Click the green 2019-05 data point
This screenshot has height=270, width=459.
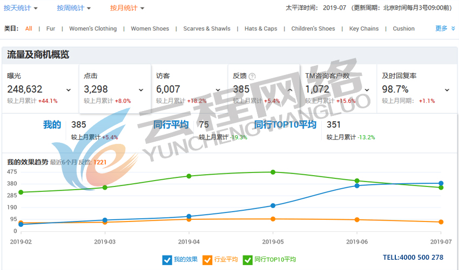coord(273,172)
